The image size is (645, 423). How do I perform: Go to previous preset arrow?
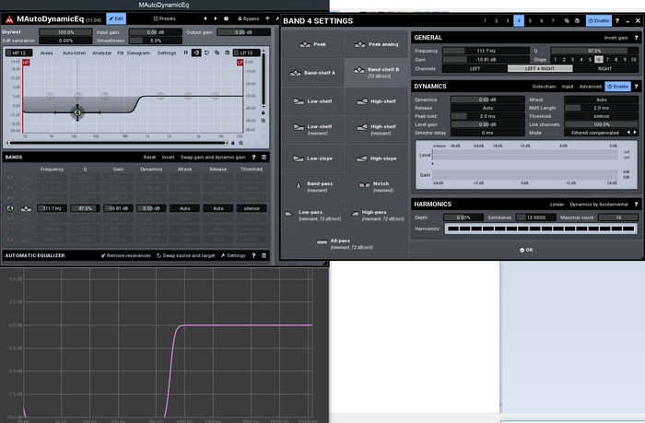[x=205, y=18]
